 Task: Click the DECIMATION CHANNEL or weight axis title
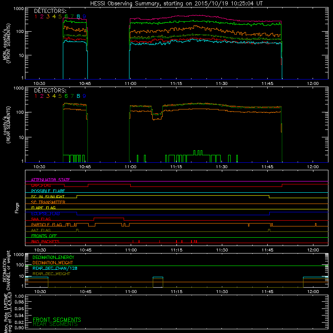6,270
